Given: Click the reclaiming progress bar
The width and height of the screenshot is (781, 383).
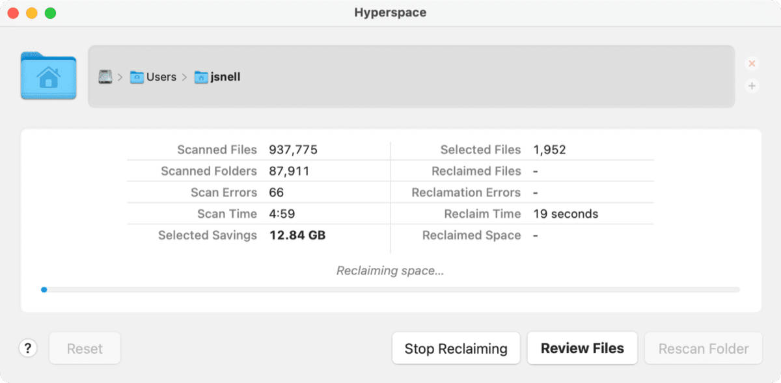Looking at the screenshot, I should (x=390, y=290).
